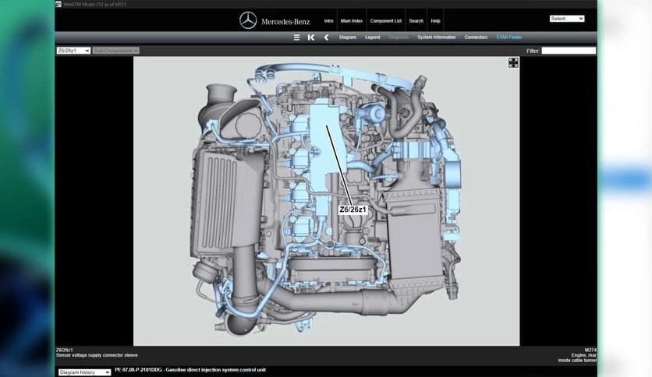
Task: Open the Select dropdown at top right
Action: click(x=566, y=19)
